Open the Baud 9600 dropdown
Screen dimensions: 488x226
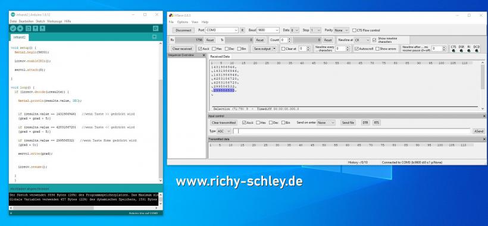click(x=268, y=30)
